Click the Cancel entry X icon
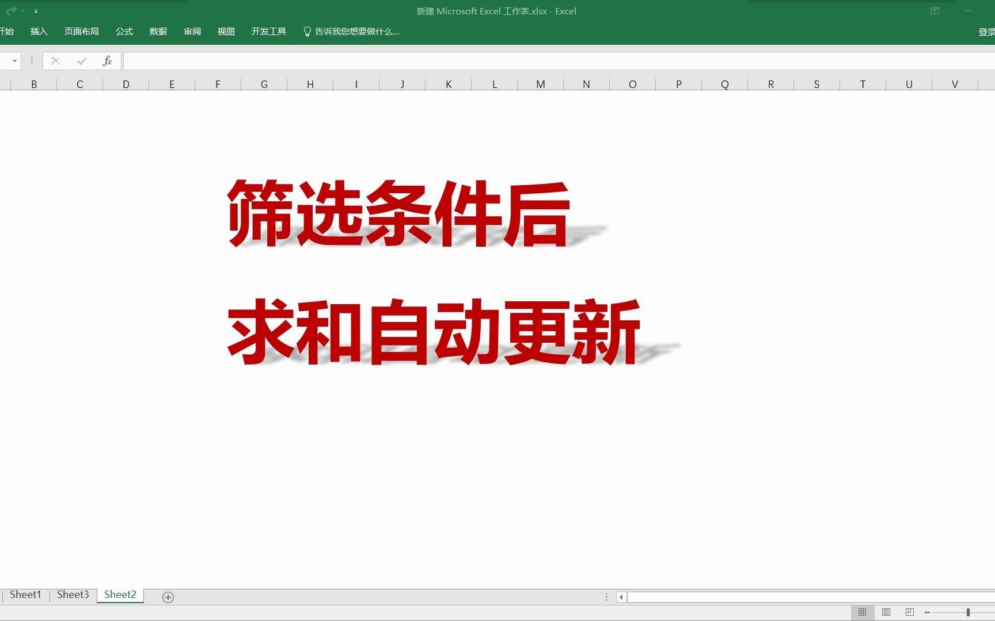 pos(55,61)
